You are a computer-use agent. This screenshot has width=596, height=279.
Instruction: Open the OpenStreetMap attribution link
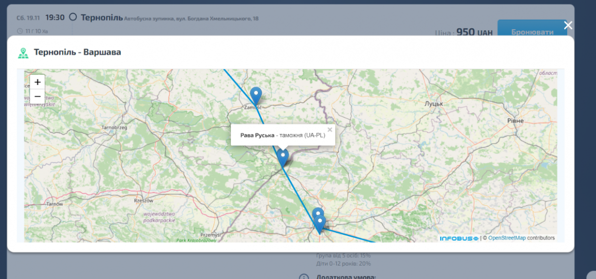(x=507, y=238)
